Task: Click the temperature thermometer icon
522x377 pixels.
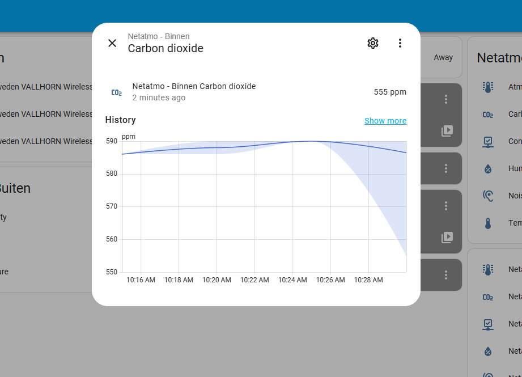Action: pos(488,223)
